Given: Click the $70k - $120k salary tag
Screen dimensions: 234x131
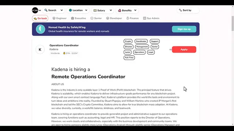Looking at the screenshot, I should click(71, 53).
